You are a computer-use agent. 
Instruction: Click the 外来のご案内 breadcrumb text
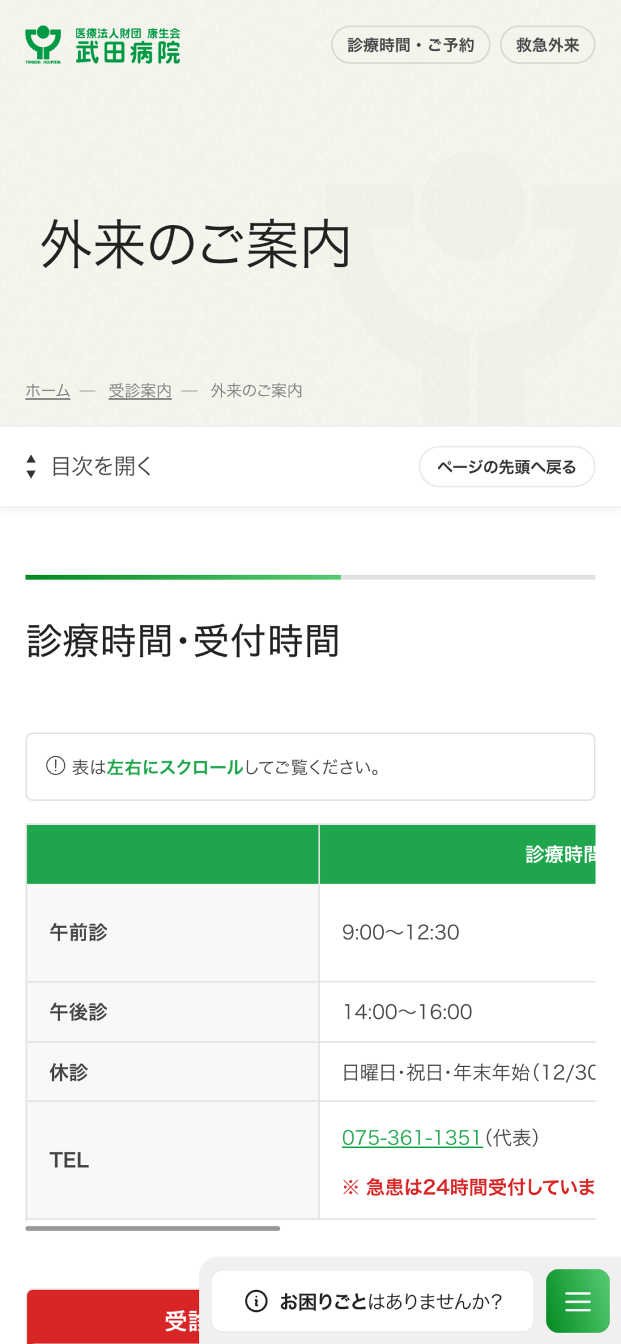[256, 391]
